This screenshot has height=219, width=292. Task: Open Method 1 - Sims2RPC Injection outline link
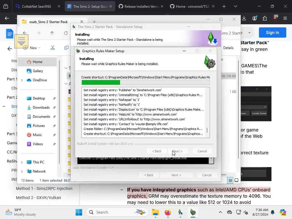[44, 188]
